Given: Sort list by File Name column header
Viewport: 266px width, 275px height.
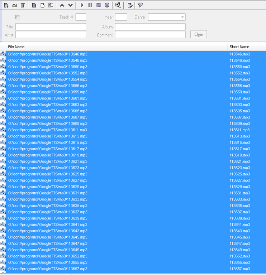Looking at the screenshot, I should 16,47.
